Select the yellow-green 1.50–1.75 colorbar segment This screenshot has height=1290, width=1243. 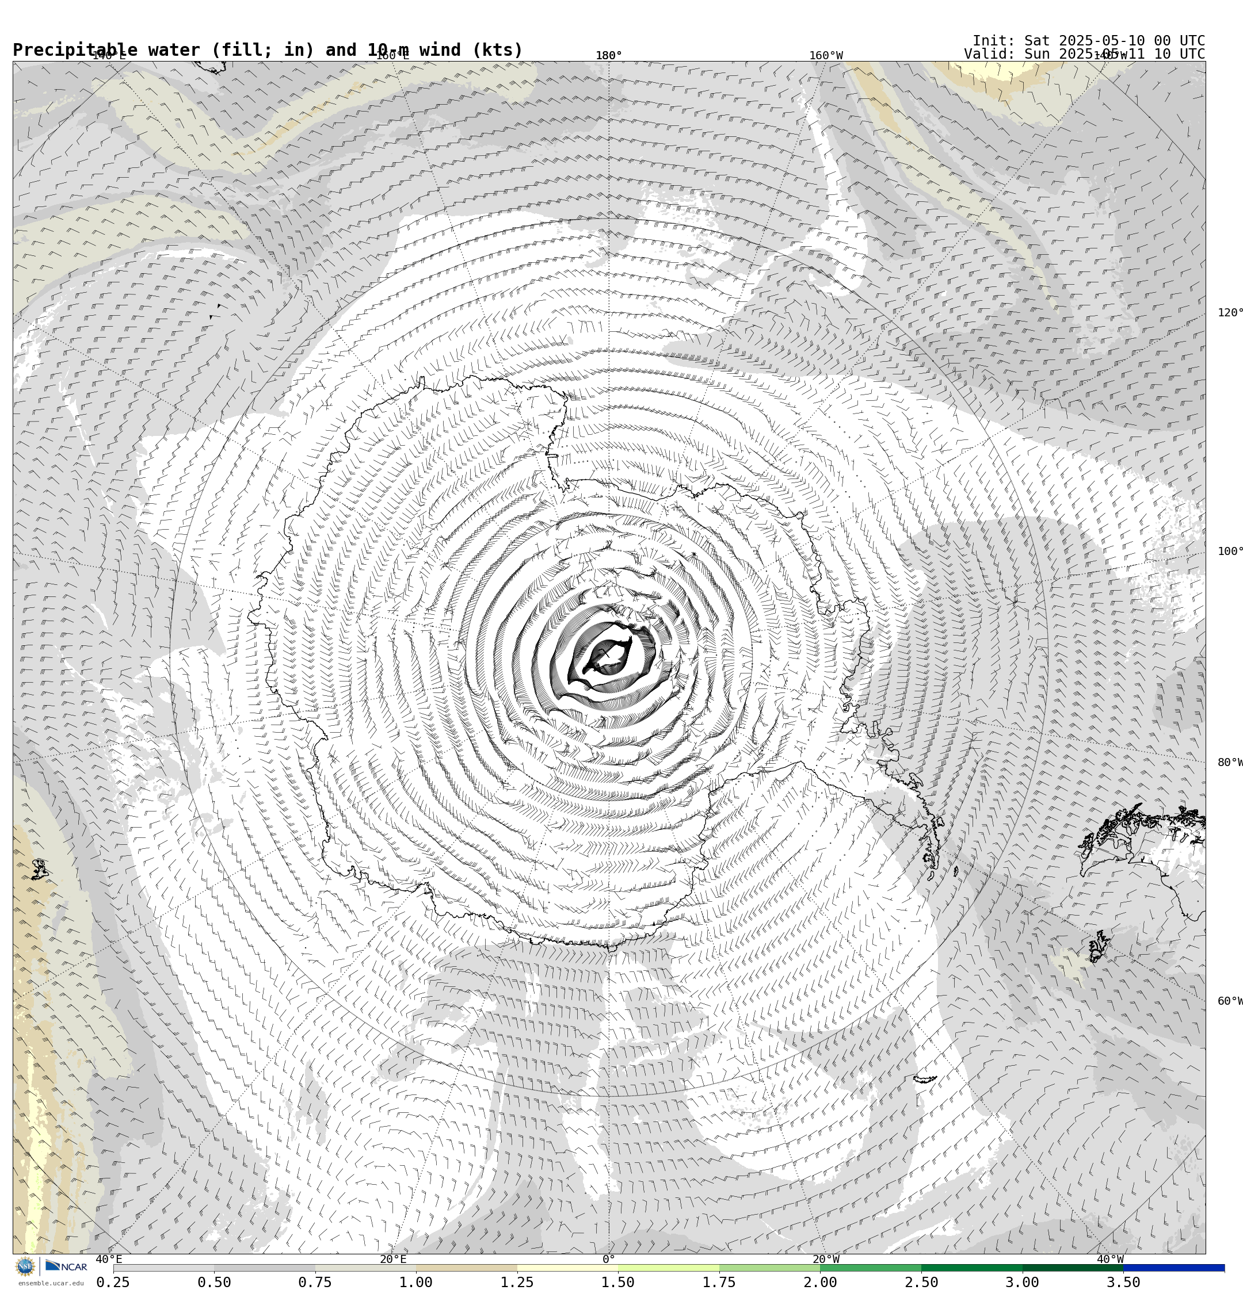coord(669,1268)
